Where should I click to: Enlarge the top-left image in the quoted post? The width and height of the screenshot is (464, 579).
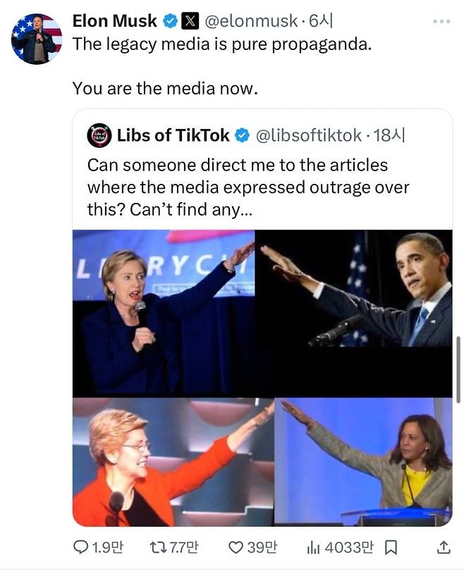tap(163, 313)
